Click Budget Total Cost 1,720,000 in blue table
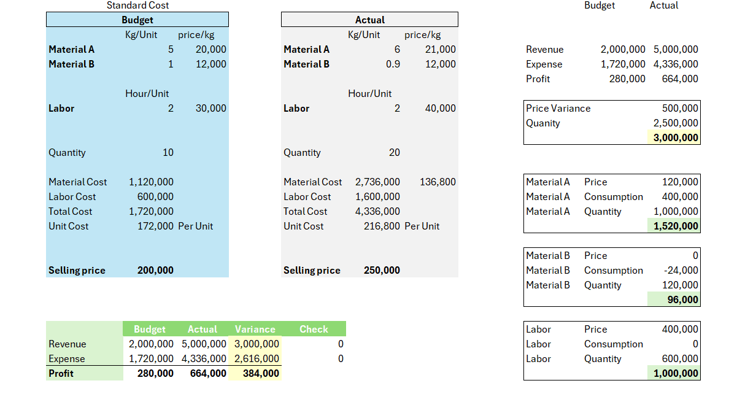Viewport: 756px width, 394px height. pyautogui.click(x=151, y=211)
